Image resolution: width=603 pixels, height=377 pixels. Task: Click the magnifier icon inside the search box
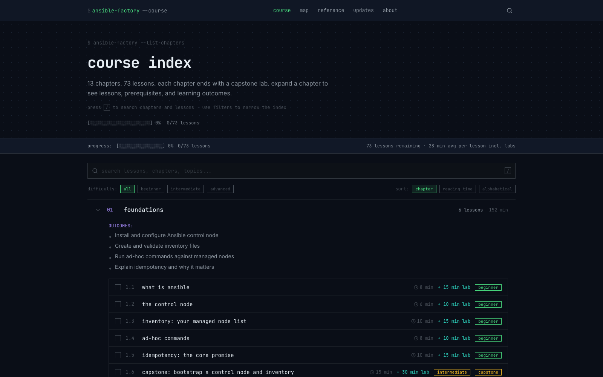[x=95, y=171]
